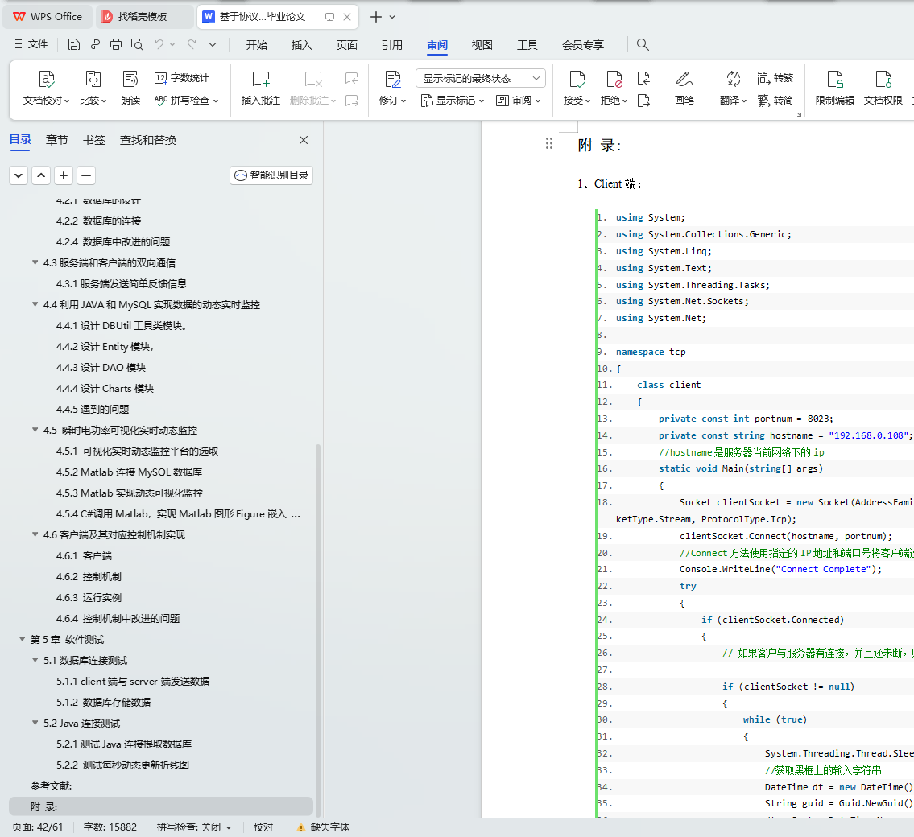Viewport: 914px width, 837px height.
Task: Collapse the 4.6 客户端 section in outline
Action: tap(35, 534)
